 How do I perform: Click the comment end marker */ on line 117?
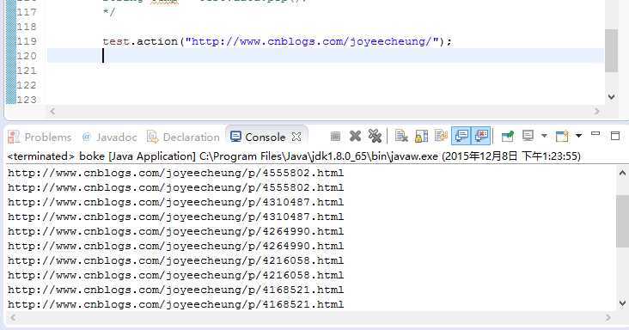(x=109, y=12)
